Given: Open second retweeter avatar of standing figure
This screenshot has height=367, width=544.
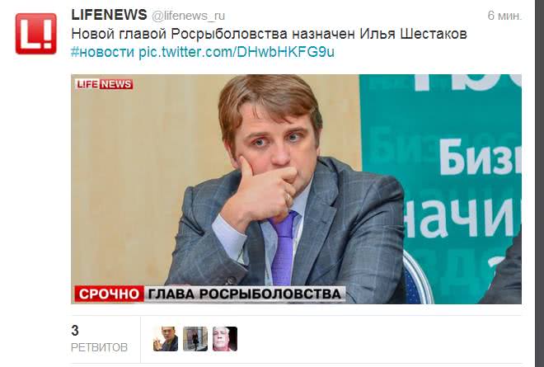Looking at the screenshot, I should [x=195, y=339].
